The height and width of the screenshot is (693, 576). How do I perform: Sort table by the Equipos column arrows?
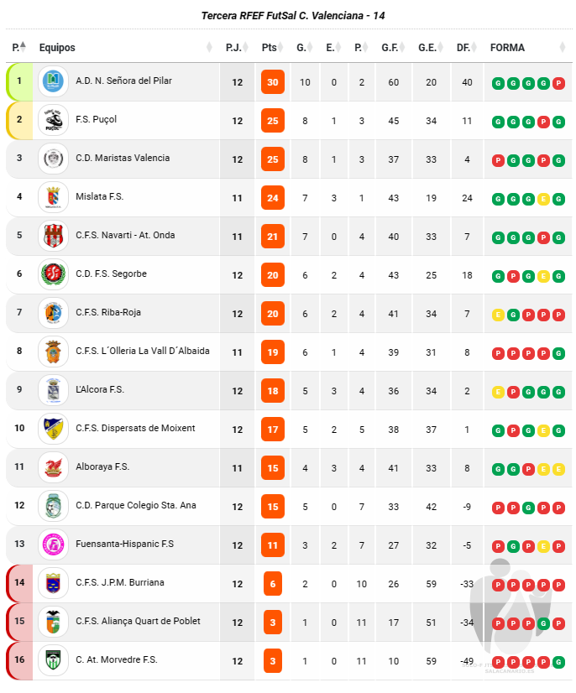tap(209, 47)
